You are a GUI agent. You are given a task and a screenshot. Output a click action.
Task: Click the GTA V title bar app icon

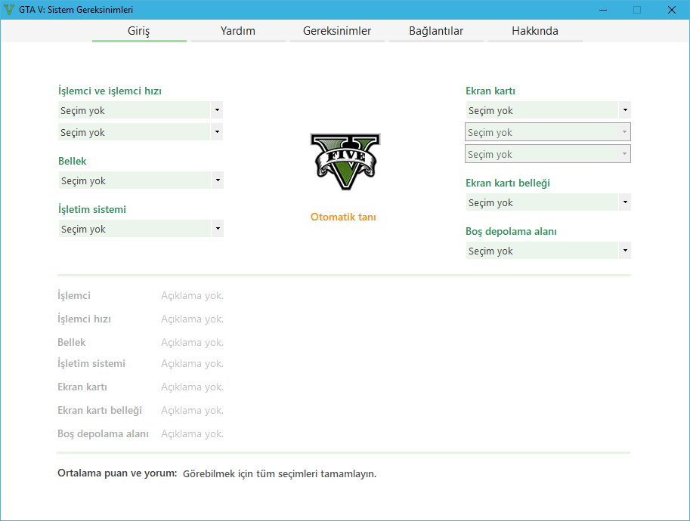[x=9, y=10]
